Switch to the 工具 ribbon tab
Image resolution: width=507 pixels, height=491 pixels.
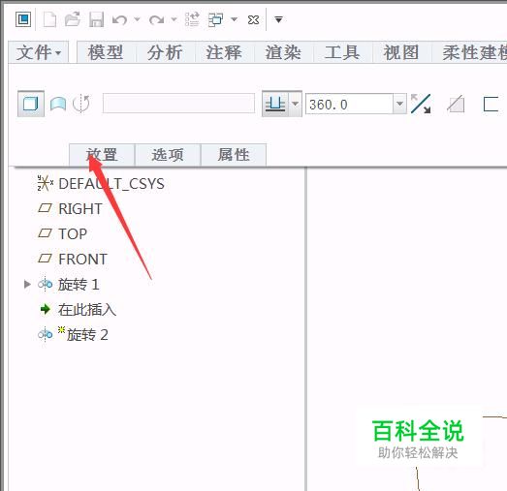pyautogui.click(x=342, y=52)
